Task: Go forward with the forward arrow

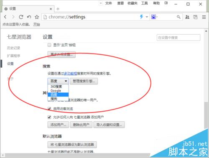Action: click(13, 17)
